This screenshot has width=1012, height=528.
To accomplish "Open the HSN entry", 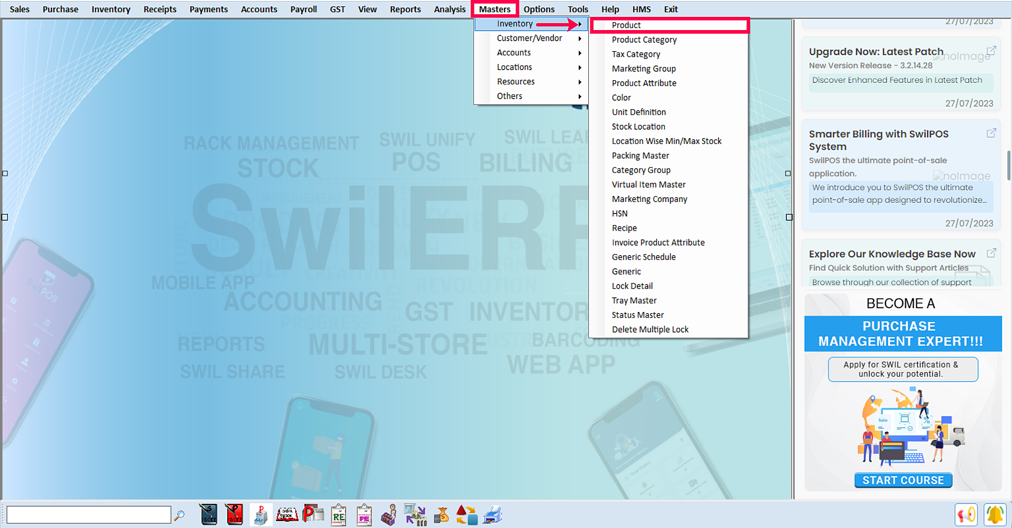I will coord(668,213).
